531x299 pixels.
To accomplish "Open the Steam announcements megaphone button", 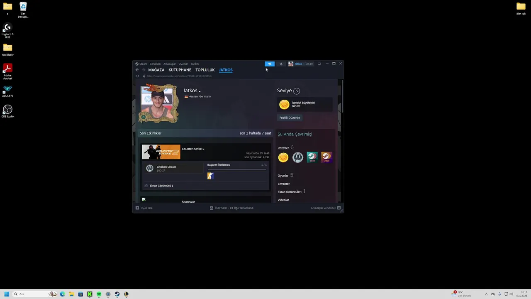I will pos(270,64).
